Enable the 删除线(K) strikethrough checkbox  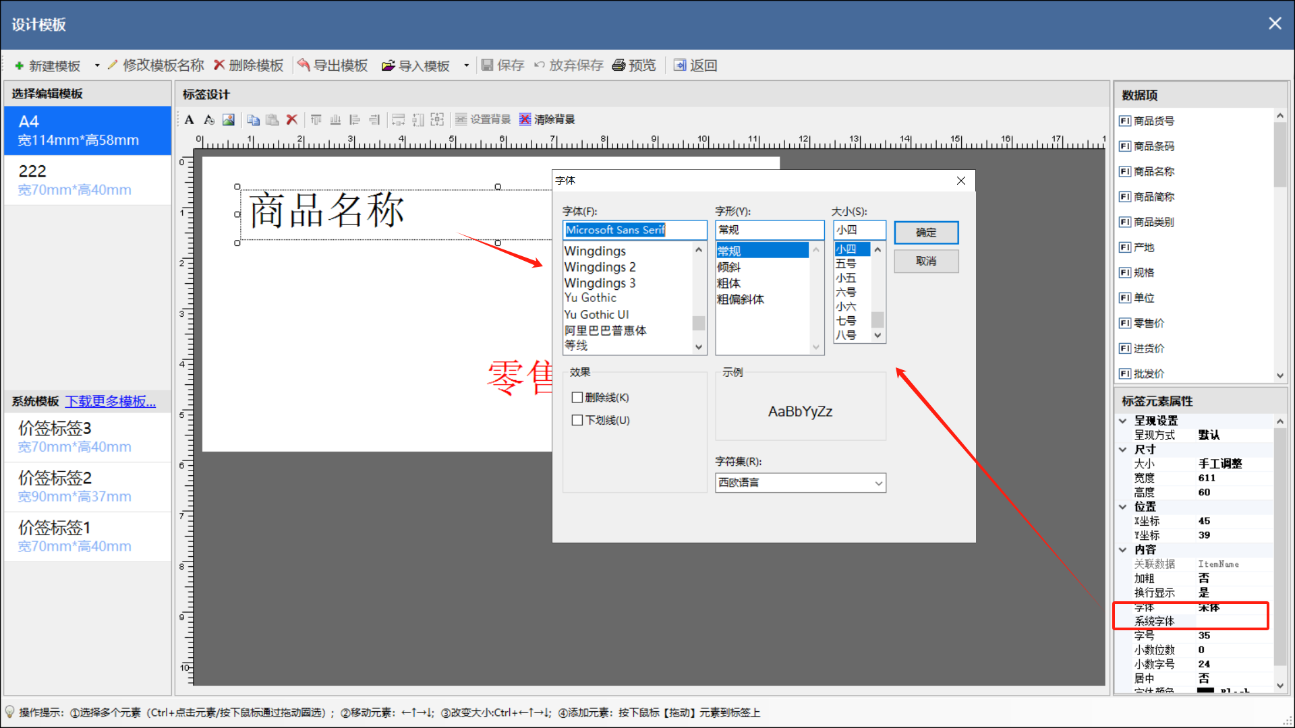tap(577, 397)
